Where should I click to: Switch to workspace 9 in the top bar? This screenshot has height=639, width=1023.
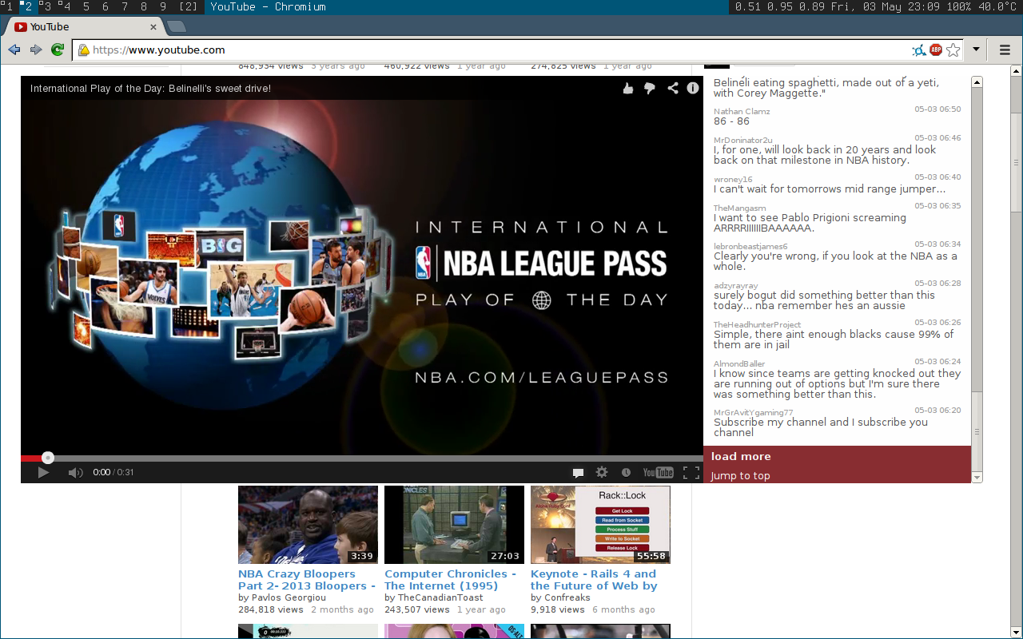pyautogui.click(x=163, y=6)
